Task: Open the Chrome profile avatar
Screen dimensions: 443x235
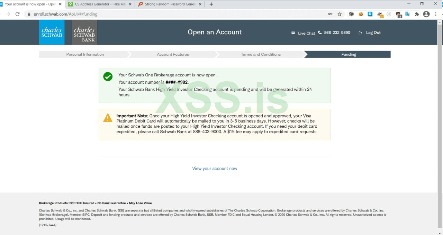Action: (426, 14)
